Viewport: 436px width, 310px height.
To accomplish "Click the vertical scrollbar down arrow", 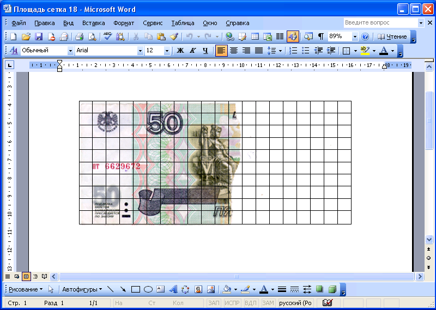I will [429, 239].
